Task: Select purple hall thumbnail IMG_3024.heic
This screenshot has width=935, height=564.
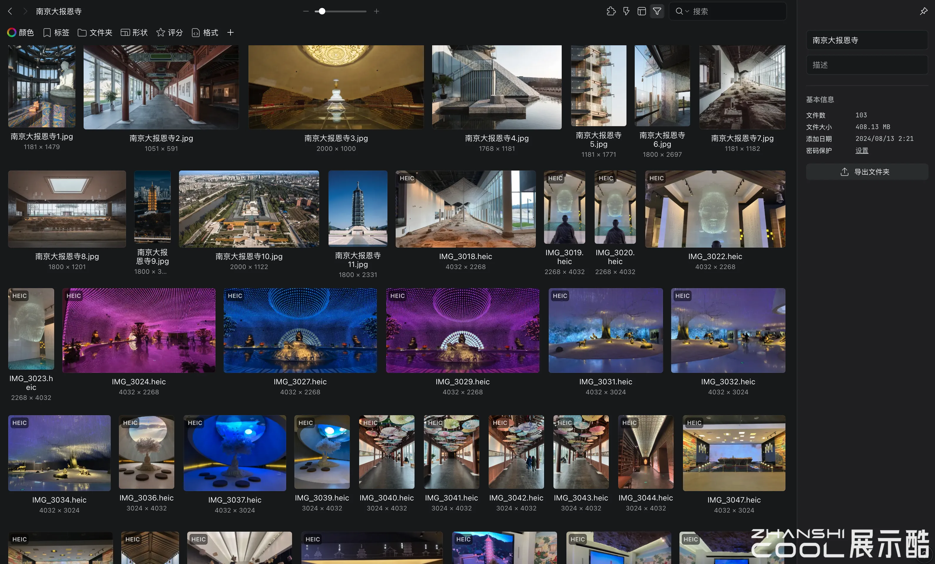Action: [139, 331]
